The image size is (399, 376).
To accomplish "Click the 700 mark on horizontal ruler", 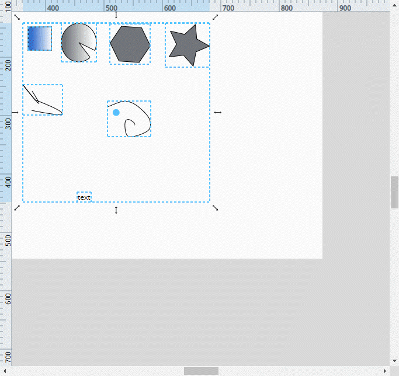I will click(228, 8).
